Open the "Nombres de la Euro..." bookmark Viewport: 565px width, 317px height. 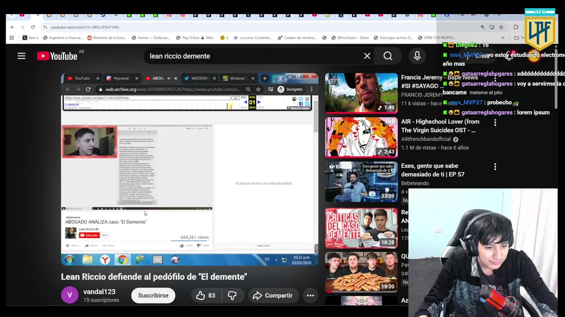tap(107, 37)
